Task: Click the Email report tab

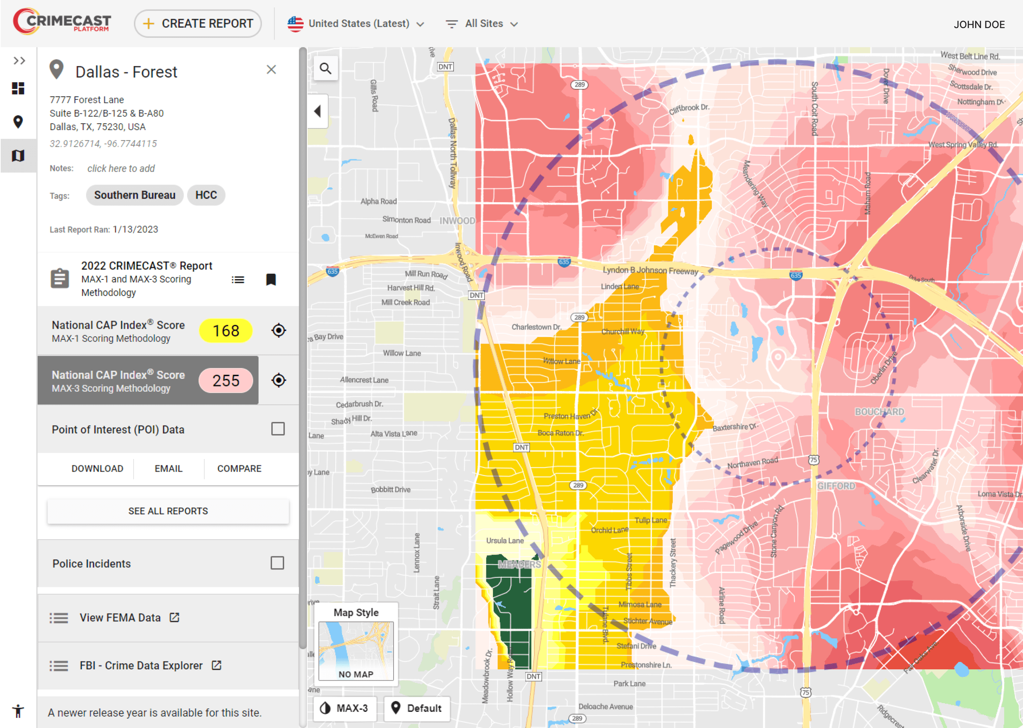Action: point(168,469)
